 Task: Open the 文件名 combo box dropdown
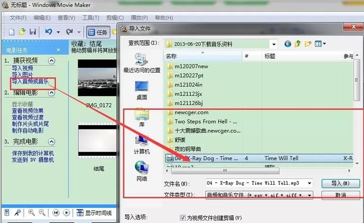pyautogui.click(x=309, y=183)
